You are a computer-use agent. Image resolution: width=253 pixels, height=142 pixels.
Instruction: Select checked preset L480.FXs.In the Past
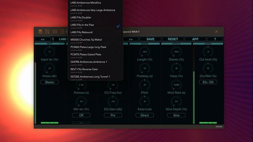tap(95, 26)
